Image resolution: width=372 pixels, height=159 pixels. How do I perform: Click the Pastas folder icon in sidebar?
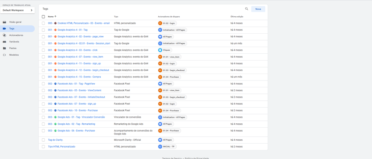pos(5,48)
